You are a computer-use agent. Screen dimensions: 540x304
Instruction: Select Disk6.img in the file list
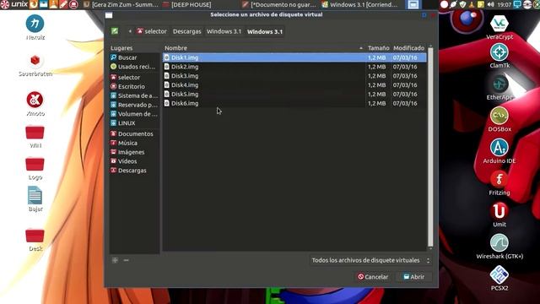click(x=294, y=103)
